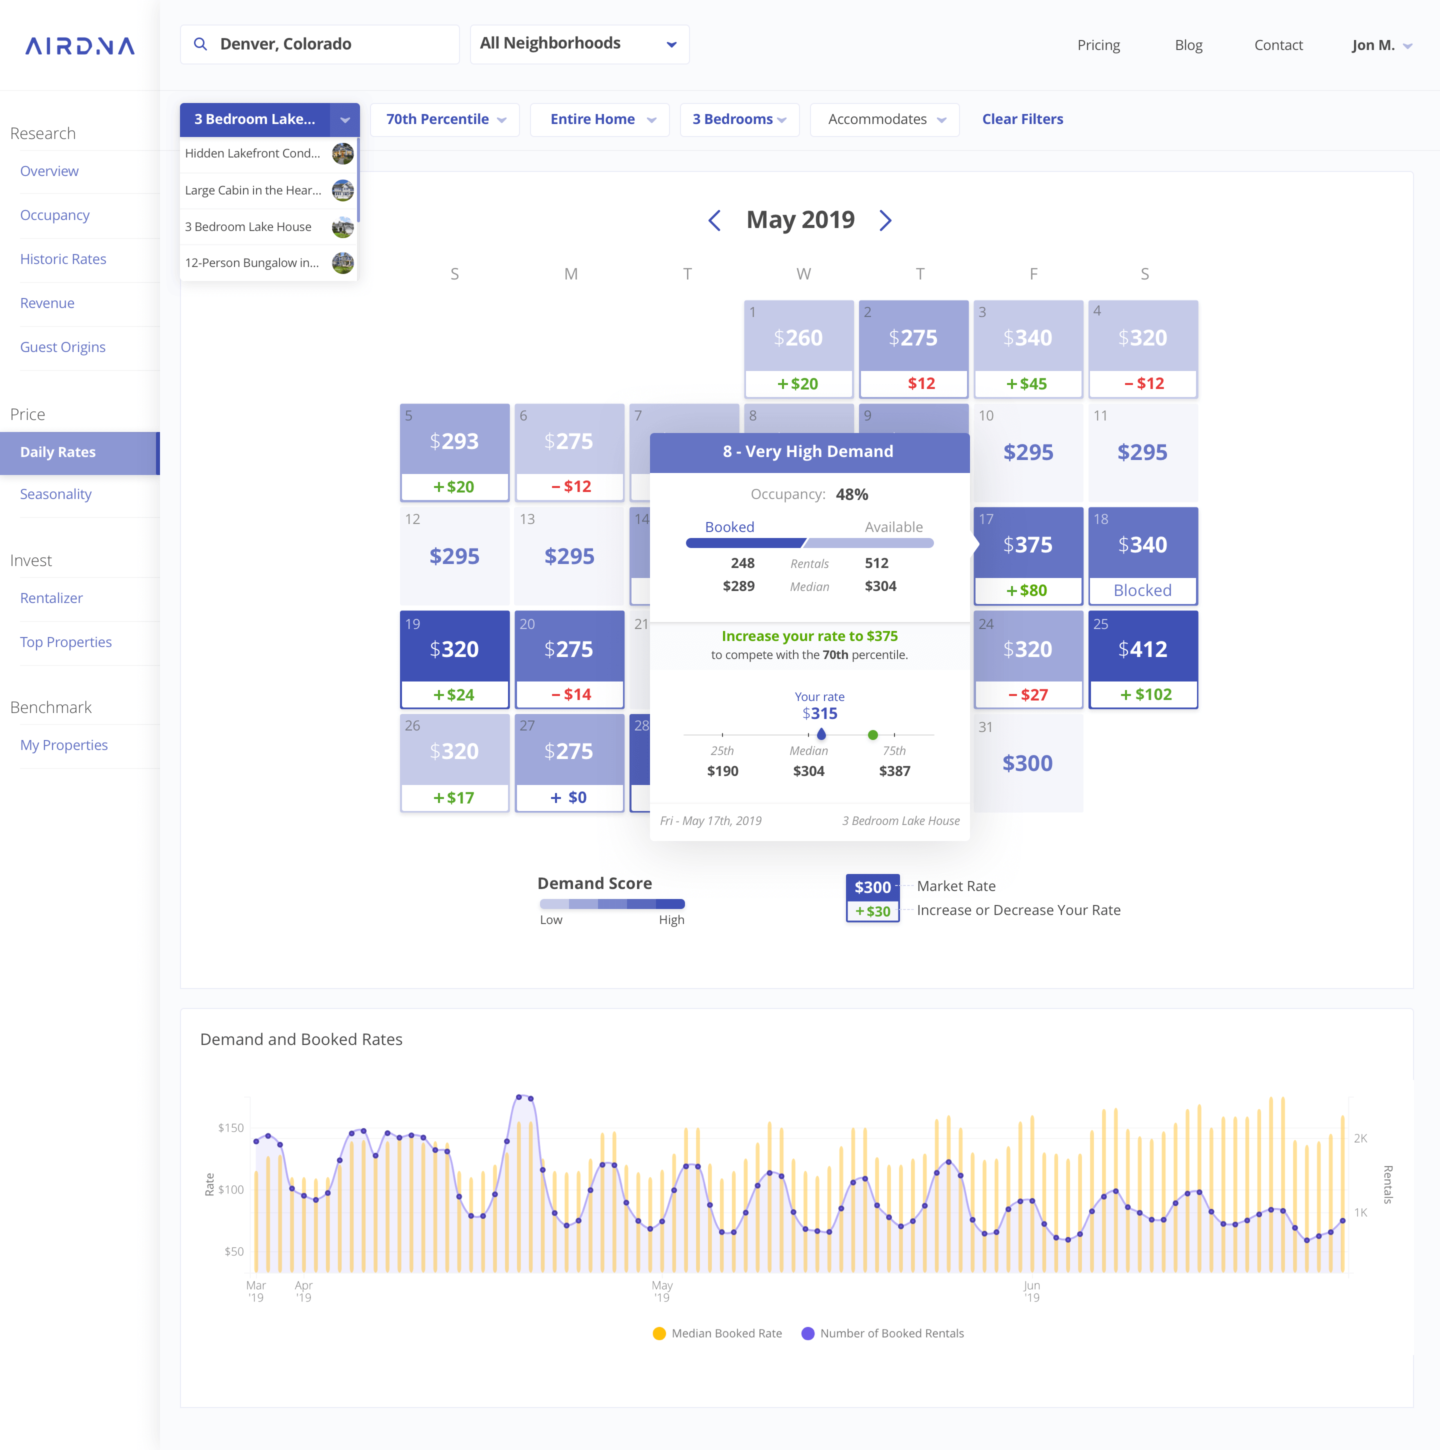The image size is (1440, 1450).
Task: Open the Pricing page
Action: (x=1098, y=45)
